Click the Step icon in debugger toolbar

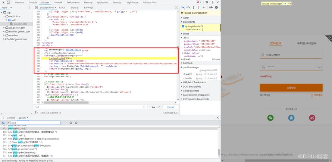[x=204, y=7]
